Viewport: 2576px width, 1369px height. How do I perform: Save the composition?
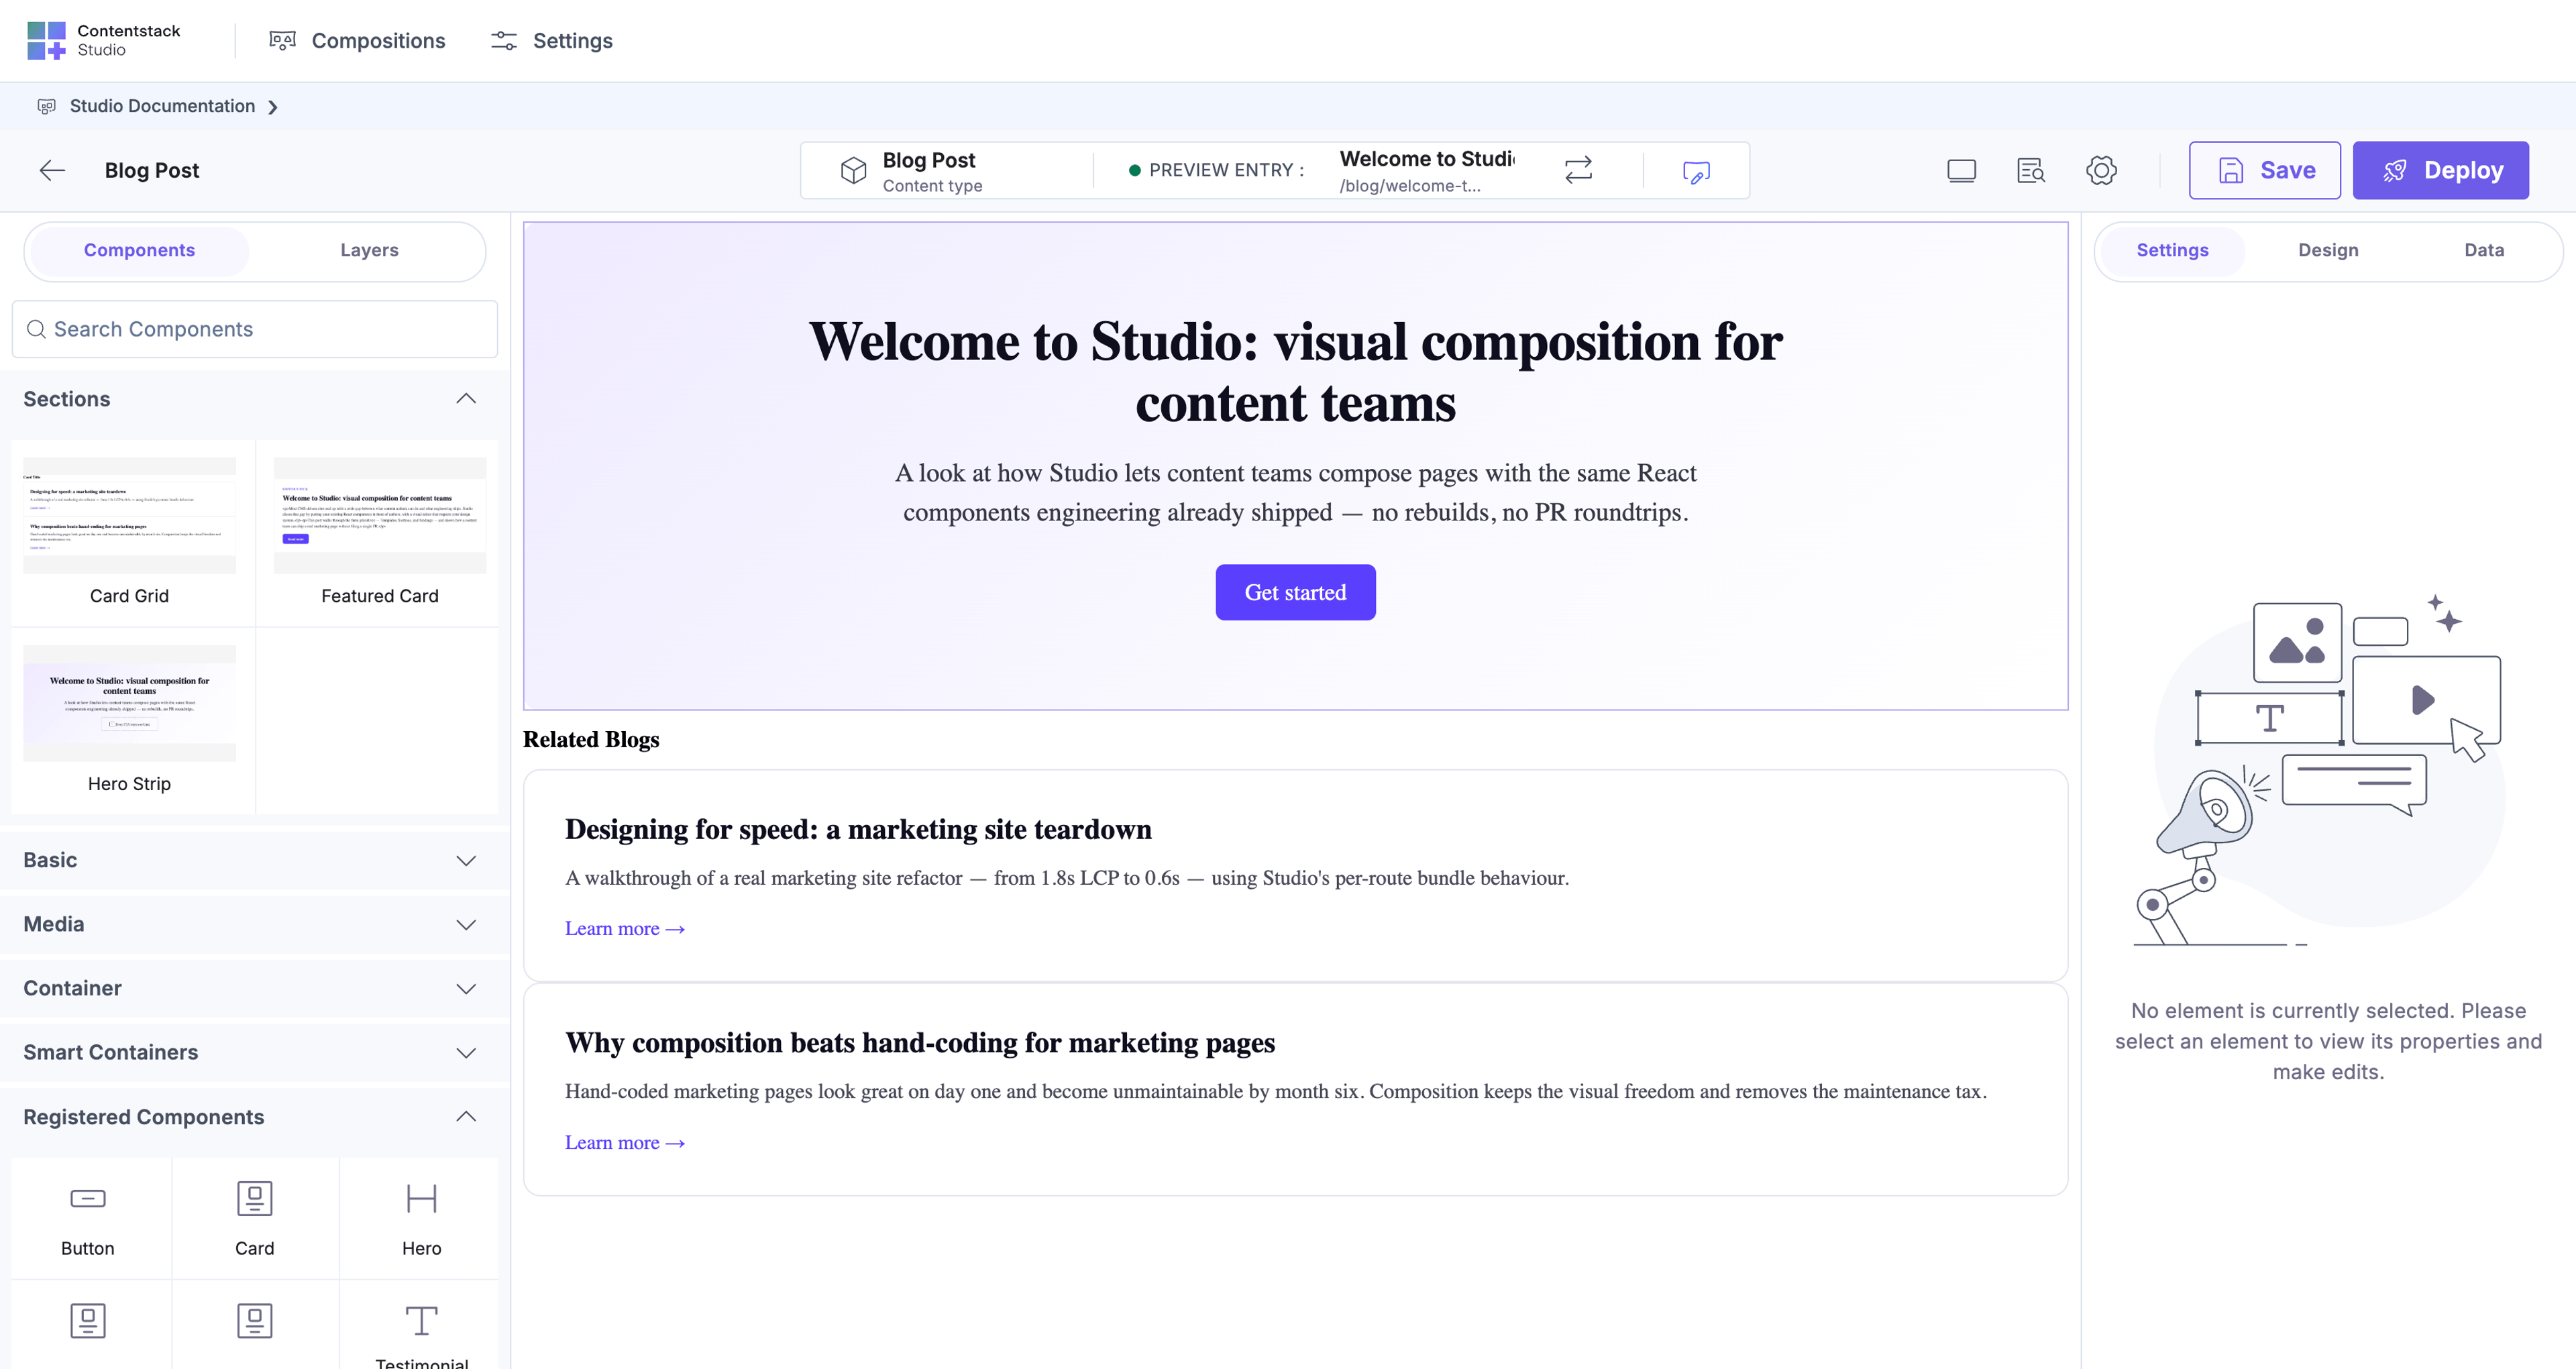(x=2264, y=171)
